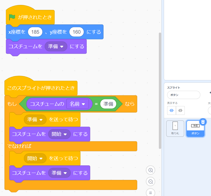Open the 名前 dropdown in the コスチュームの block
The image size is (211, 196).
point(78,104)
